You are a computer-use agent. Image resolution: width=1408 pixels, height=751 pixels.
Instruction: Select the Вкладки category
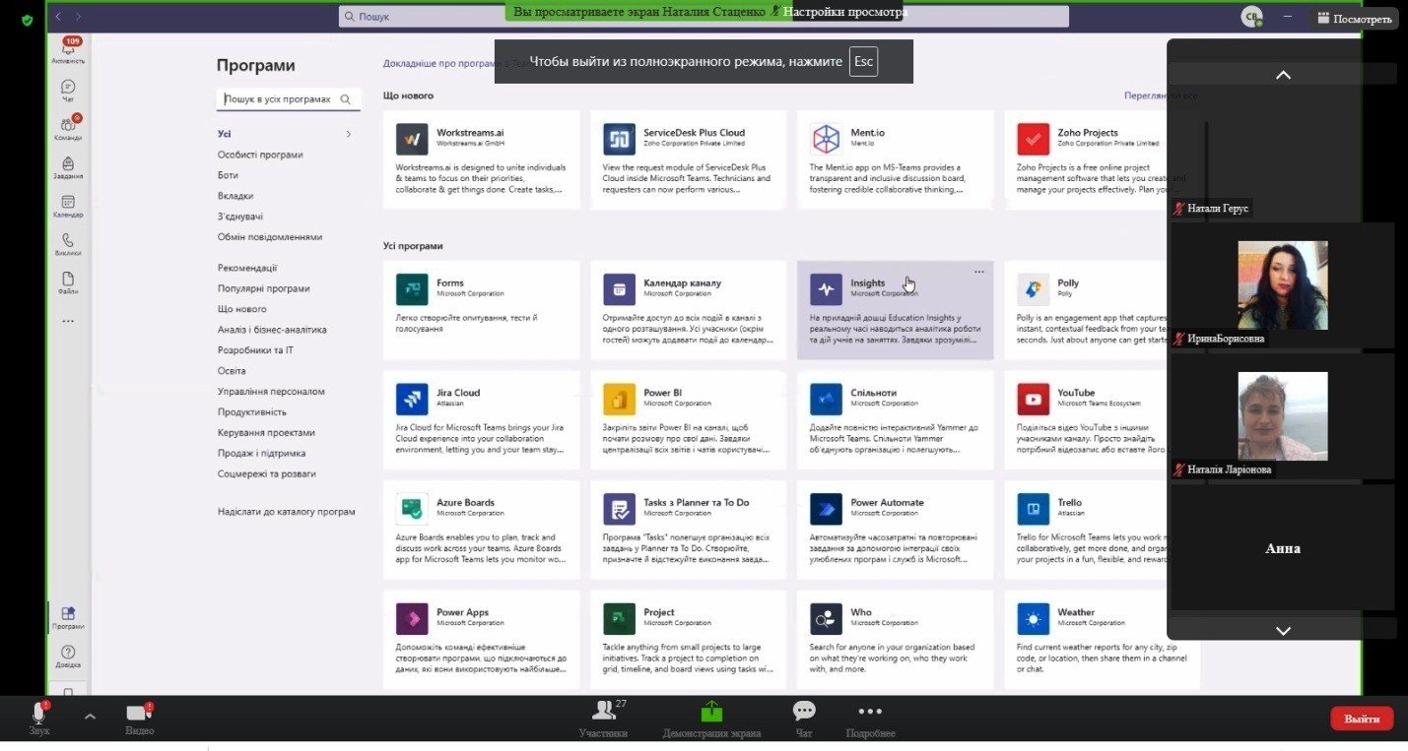tap(235, 196)
